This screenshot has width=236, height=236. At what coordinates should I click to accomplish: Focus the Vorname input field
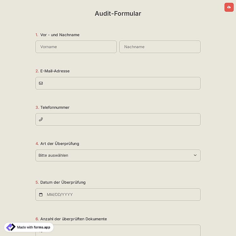(x=76, y=47)
